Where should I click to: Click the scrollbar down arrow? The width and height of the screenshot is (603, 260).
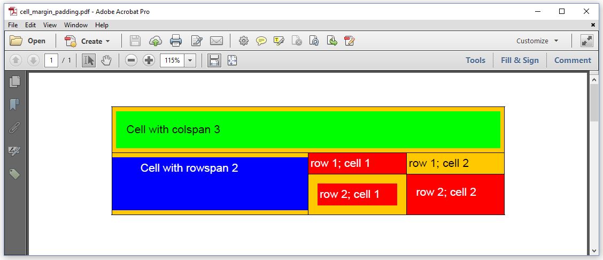(593, 250)
